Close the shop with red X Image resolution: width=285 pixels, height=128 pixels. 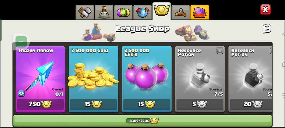265,9
